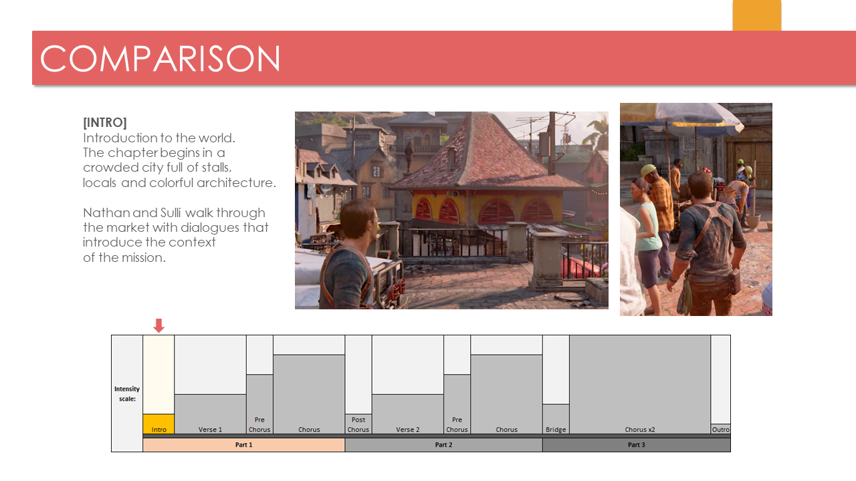This screenshot has width=856, height=481.
Task: Select the orange square at the top
Action: pyautogui.click(x=756, y=15)
